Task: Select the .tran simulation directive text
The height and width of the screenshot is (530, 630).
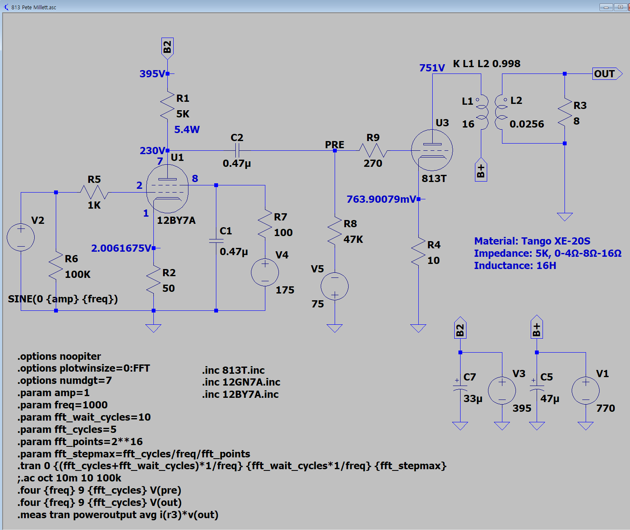Action: pos(232,466)
